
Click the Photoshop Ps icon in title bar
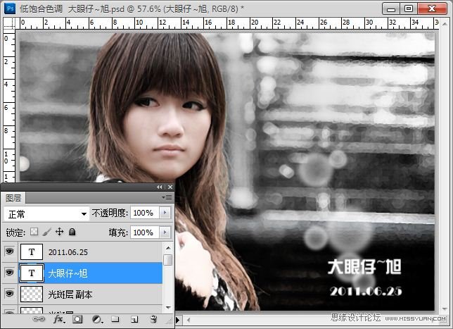click(10, 8)
